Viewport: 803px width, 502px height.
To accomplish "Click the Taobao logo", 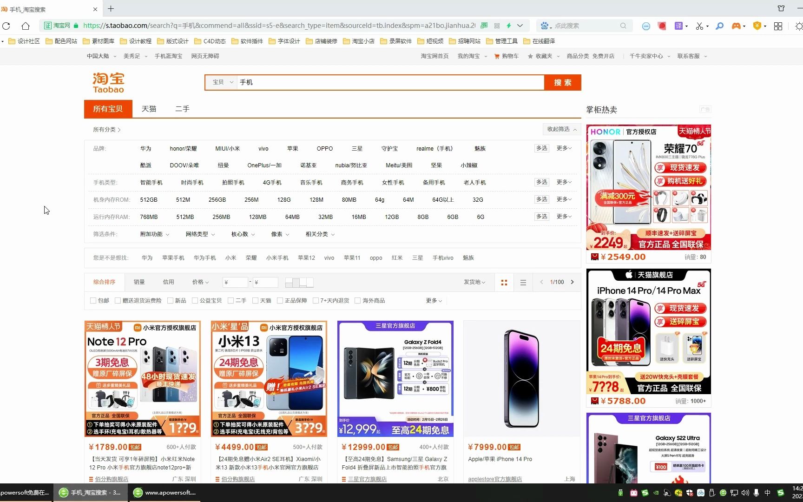I will pyautogui.click(x=108, y=83).
